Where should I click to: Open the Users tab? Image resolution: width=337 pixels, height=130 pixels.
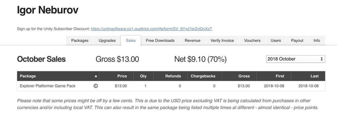click(x=276, y=40)
